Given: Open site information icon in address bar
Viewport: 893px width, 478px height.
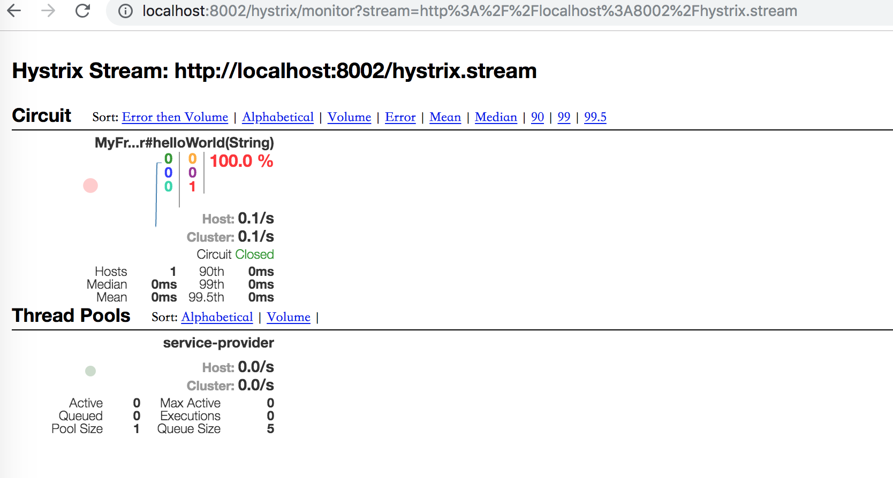Looking at the screenshot, I should (x=125, y=11).
